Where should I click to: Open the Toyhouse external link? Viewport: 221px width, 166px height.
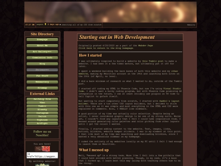coord(42,120)
